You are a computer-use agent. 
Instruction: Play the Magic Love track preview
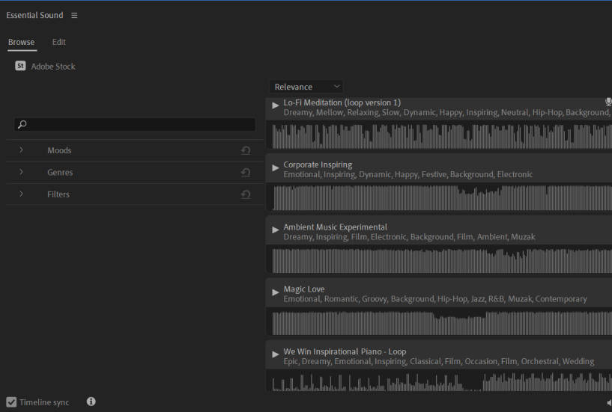coord(276,292)
